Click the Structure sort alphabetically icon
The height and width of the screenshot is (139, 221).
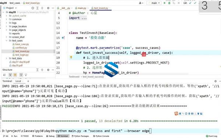pos(4,75)
